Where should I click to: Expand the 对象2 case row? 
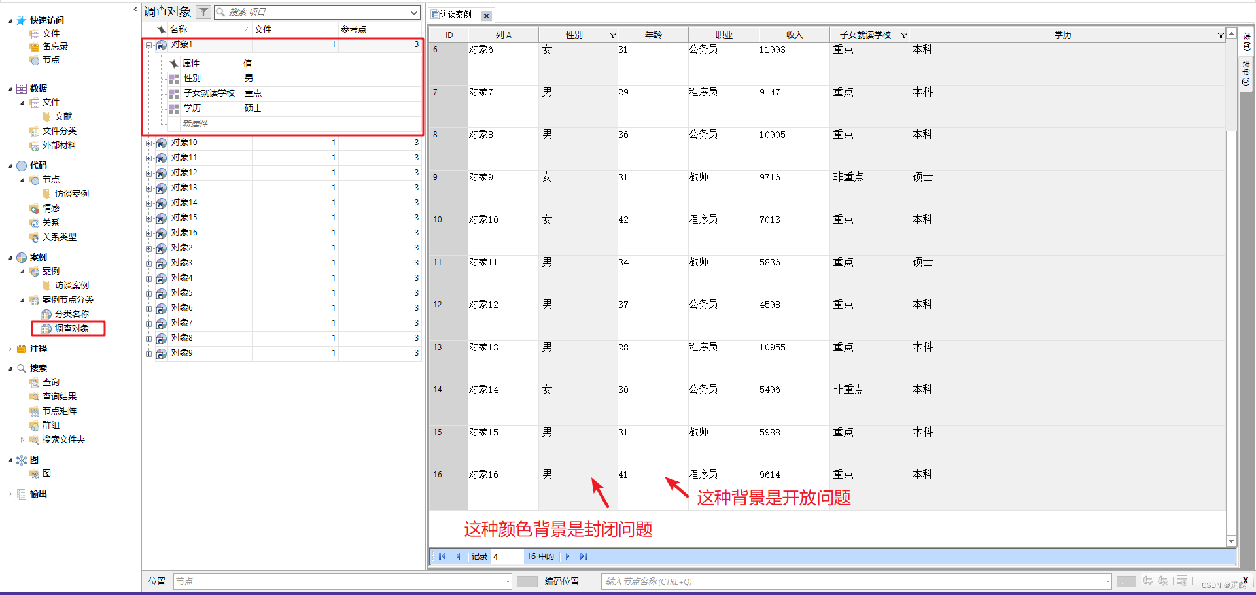pos(149,248)
